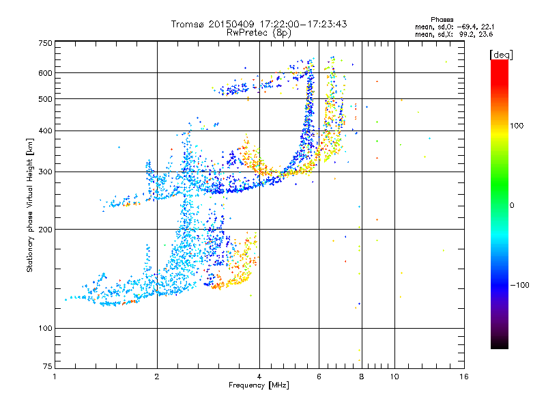Click the '500' height axis tick label
546x410 pixels.
[x=46, y=98]
